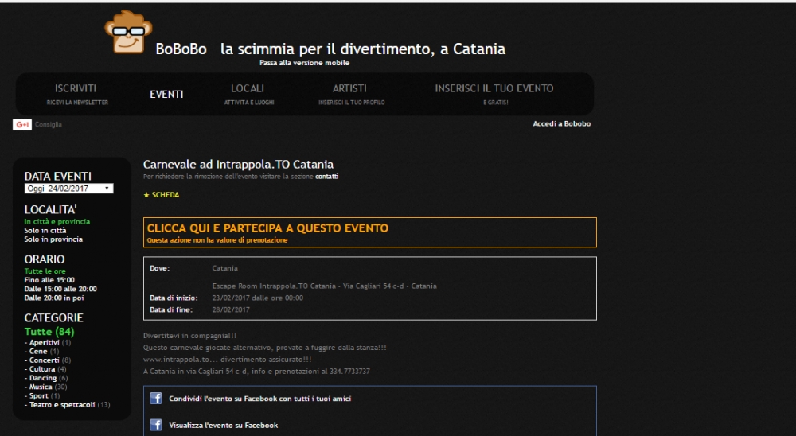Click INSERISCI IL TUO EVENTO
796x436 pixels.
494,93
